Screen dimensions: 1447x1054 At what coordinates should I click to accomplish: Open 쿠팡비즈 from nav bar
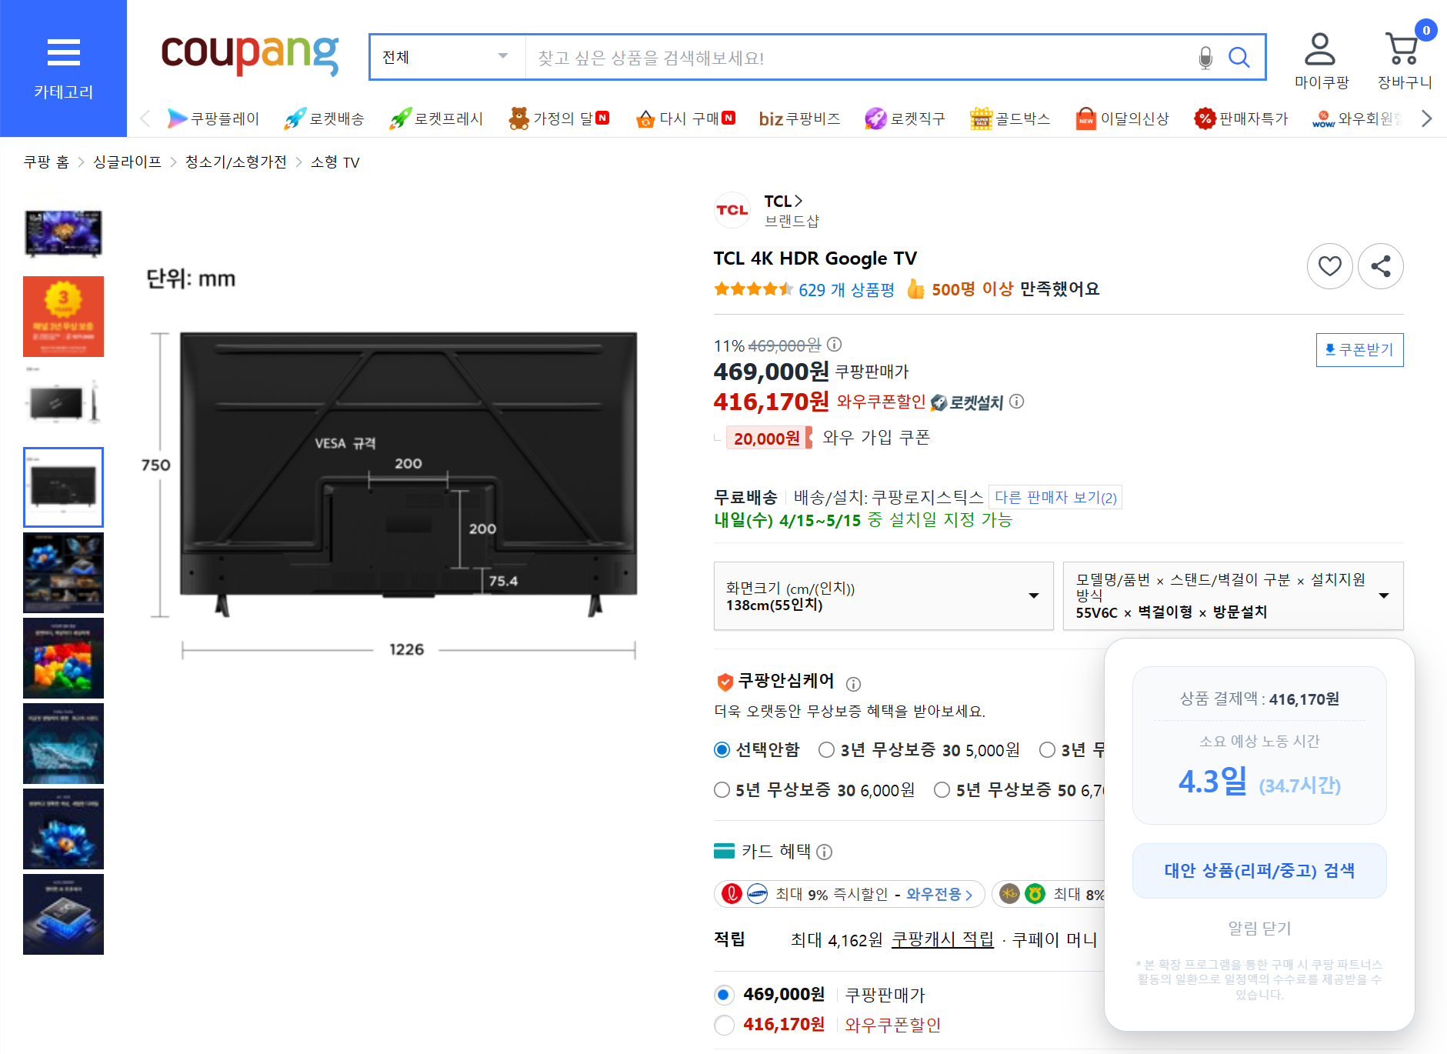pos(800,118)
